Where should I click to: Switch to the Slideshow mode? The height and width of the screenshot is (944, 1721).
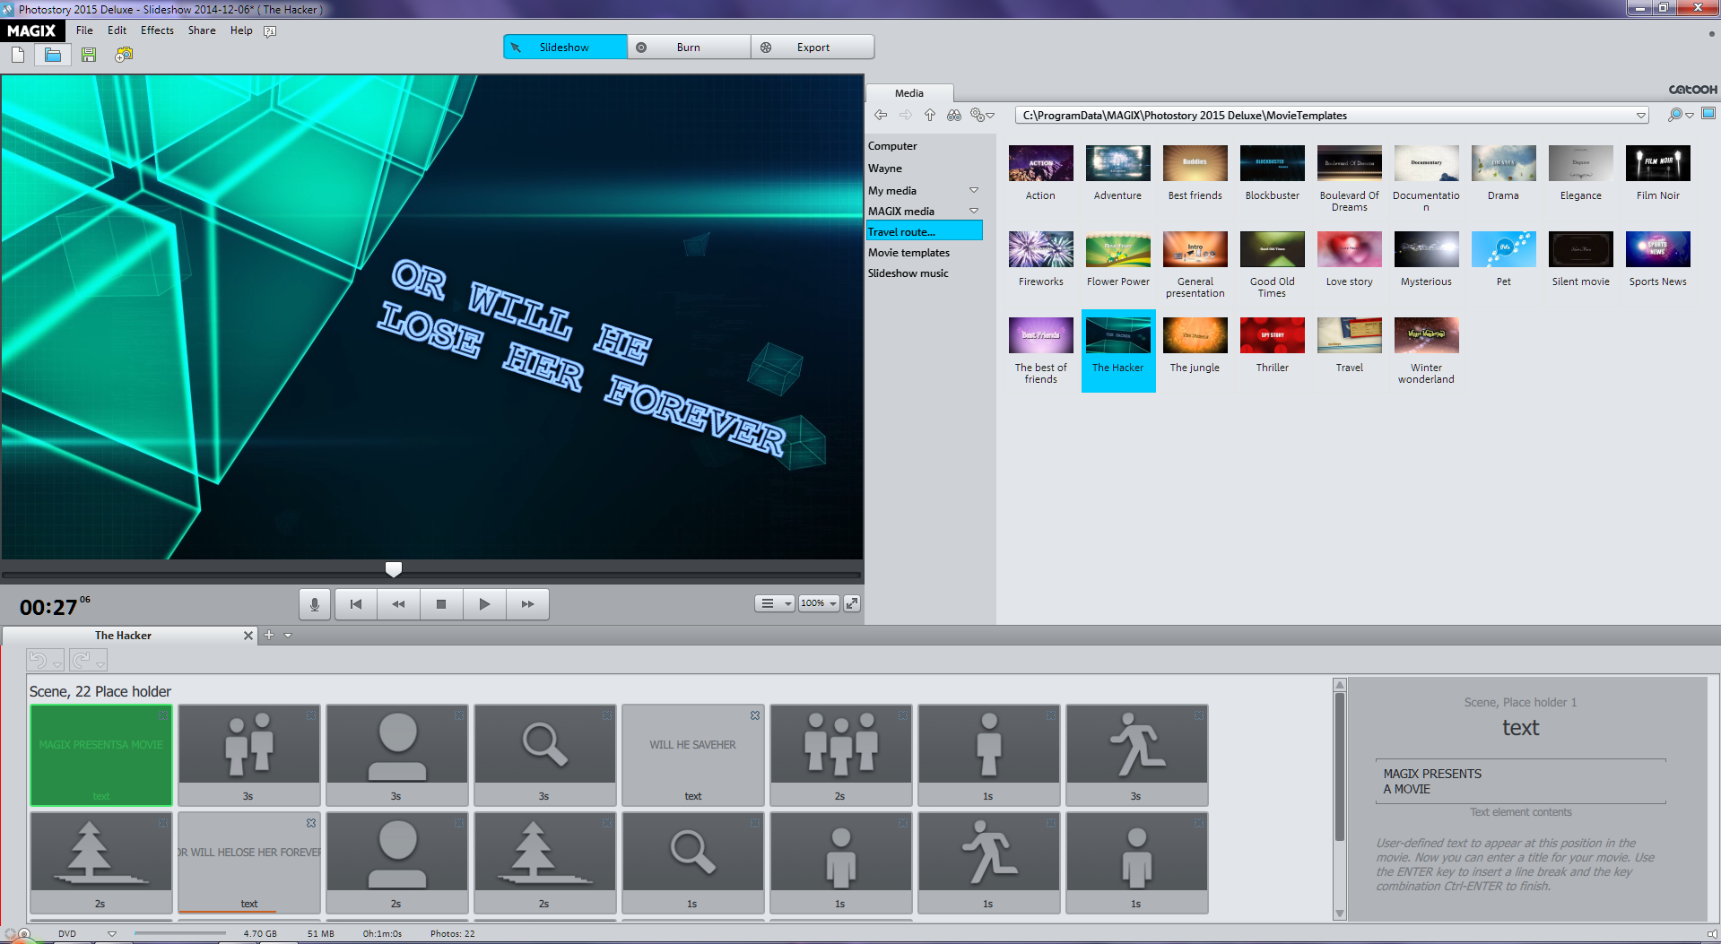565,48
